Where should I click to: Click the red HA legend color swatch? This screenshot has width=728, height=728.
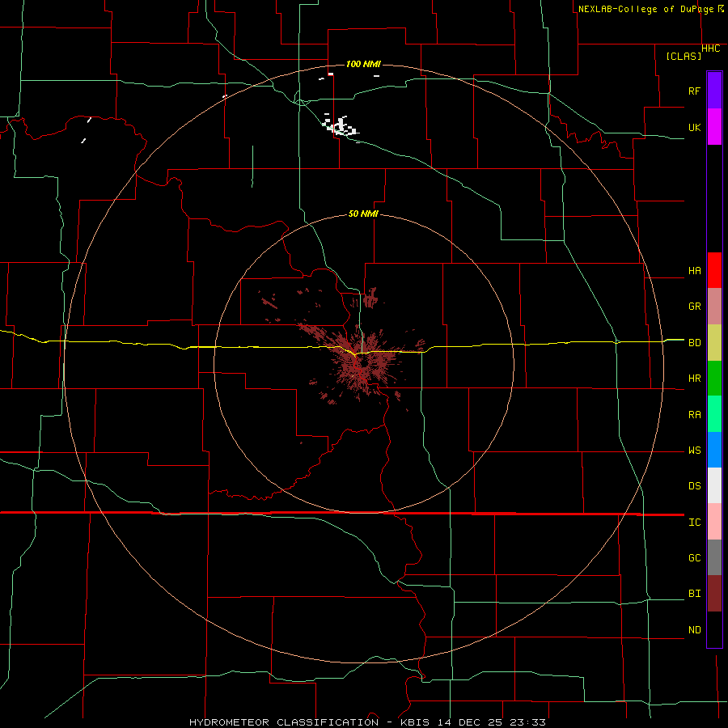click(714, 270)
